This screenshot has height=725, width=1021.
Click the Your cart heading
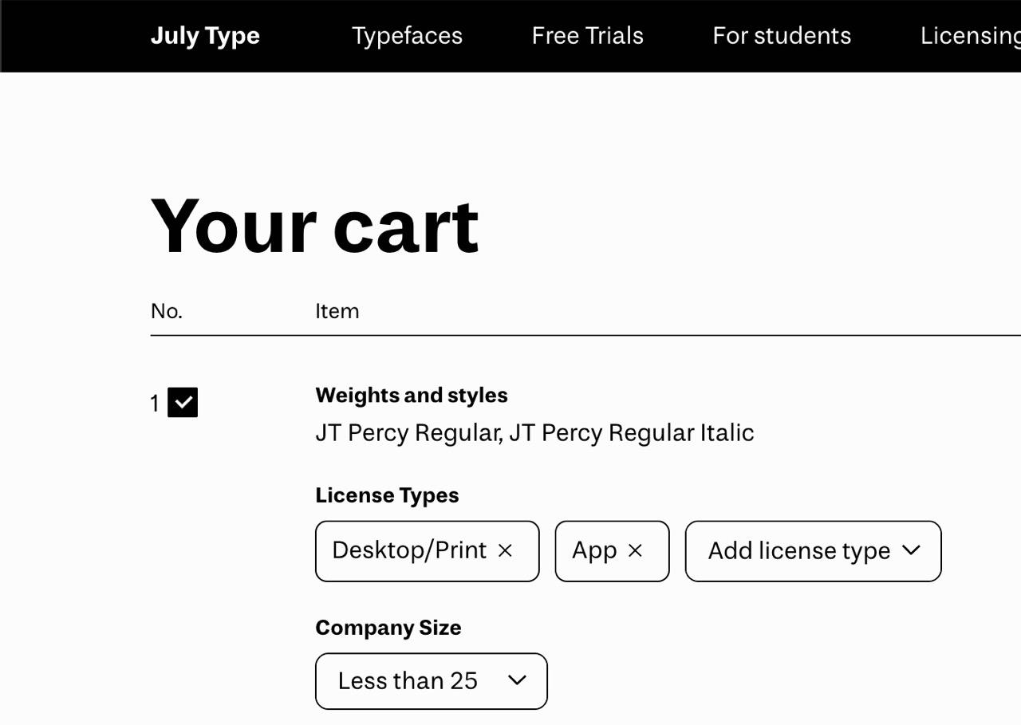coord(314,227)
